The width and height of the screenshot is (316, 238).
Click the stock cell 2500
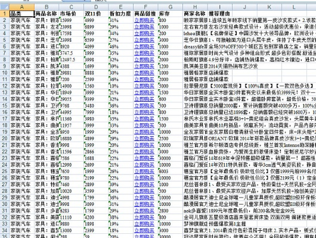(171, 139)
